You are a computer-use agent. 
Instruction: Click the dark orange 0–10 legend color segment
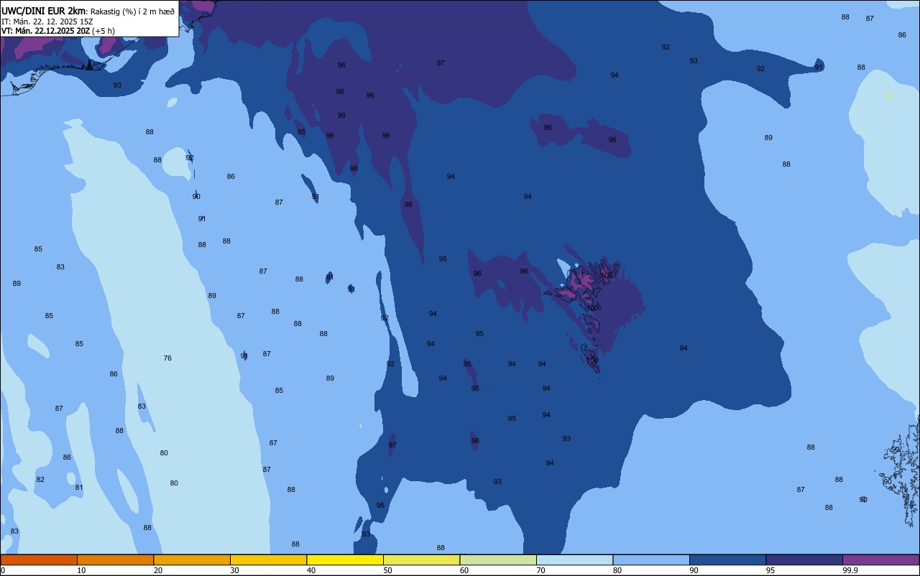tap(39, 559)
